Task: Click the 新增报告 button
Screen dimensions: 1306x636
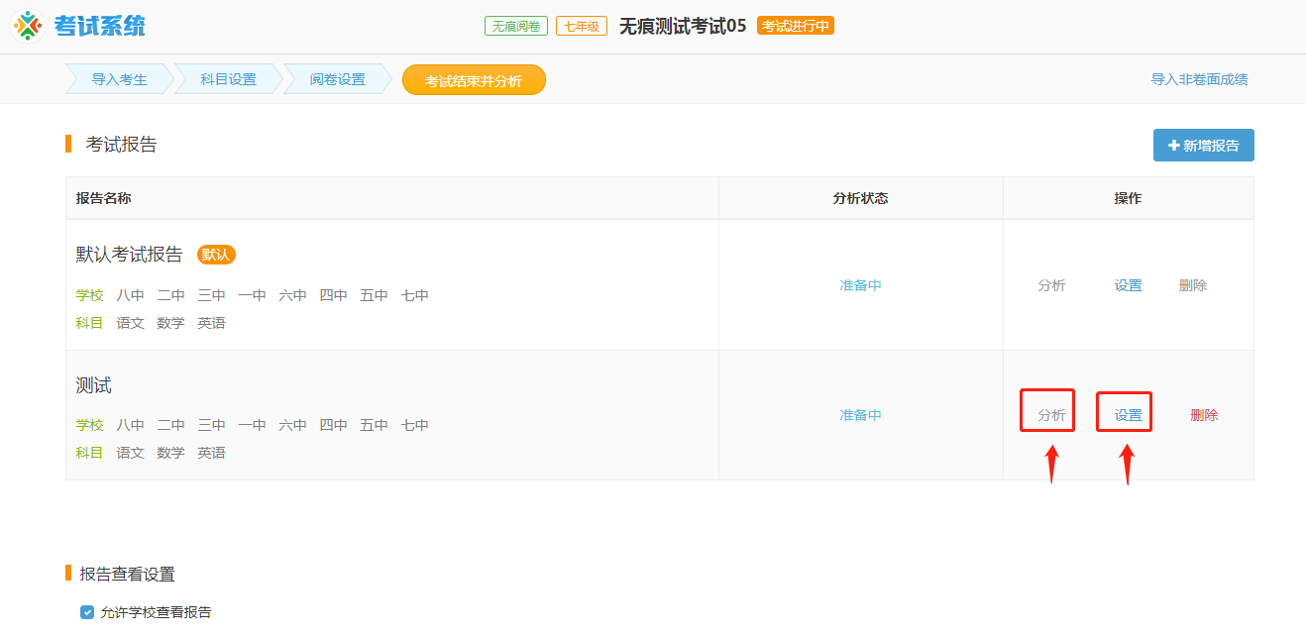Action: pos(1204,145)
